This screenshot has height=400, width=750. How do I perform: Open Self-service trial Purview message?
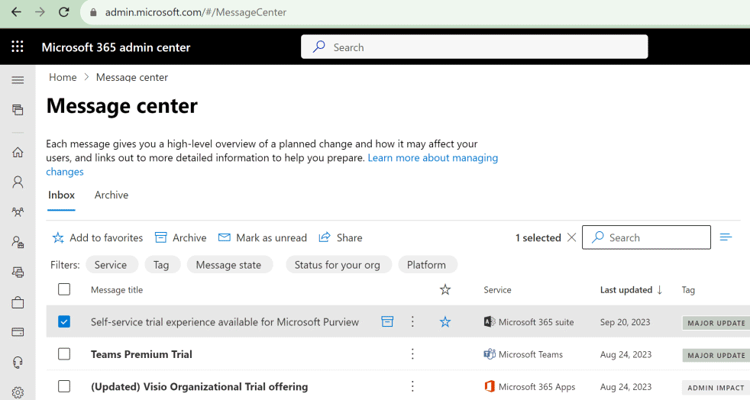[225, 322]
